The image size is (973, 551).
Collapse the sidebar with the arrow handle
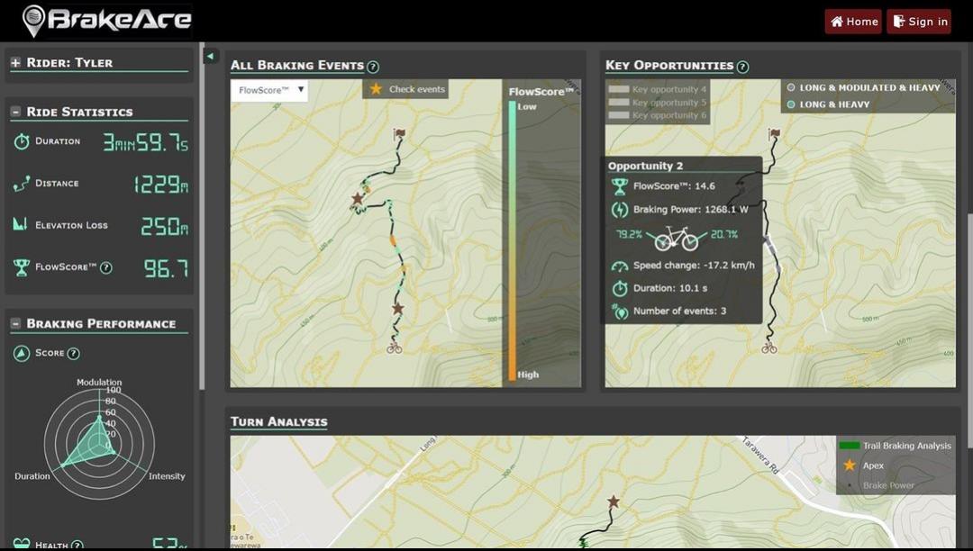point(211,56)
